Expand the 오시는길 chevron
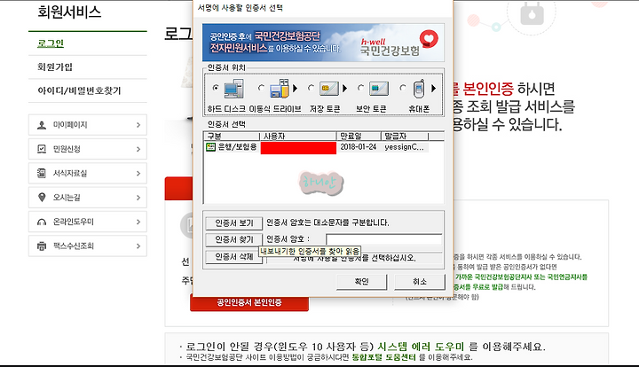The height and width of the screenshot is (367, 639). [x=138, y=198]
